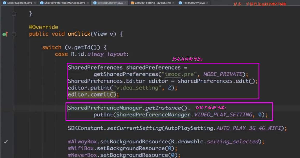Click the setting_selected drawable reference

[233, 142]
